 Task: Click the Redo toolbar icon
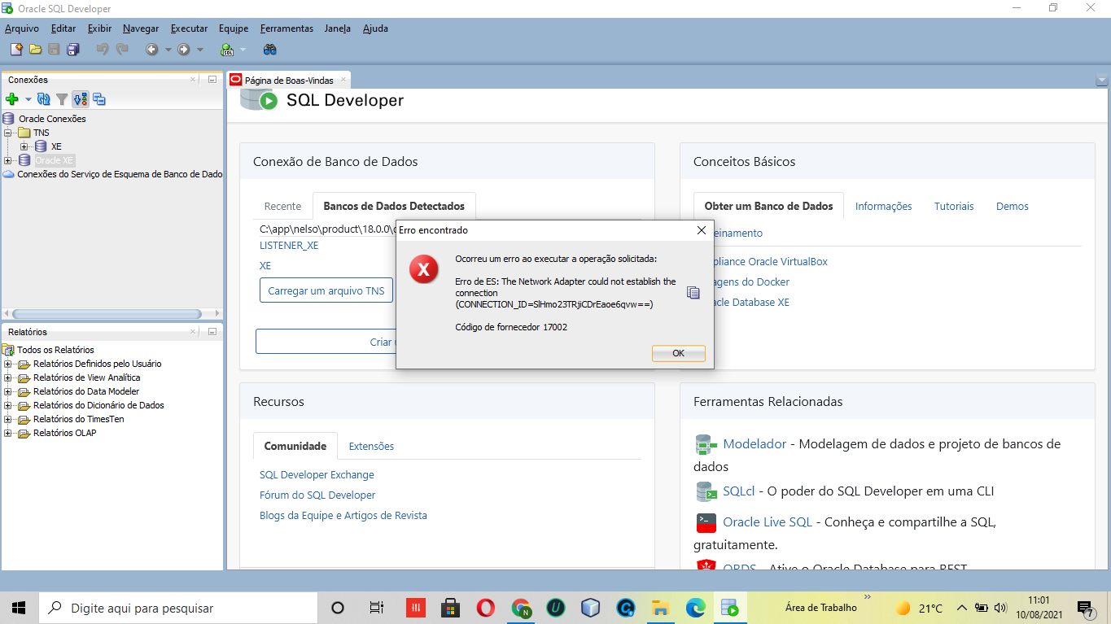(122, 50)
